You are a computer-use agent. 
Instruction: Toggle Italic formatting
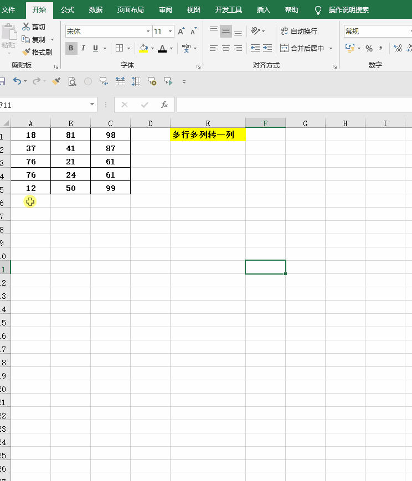83,48
